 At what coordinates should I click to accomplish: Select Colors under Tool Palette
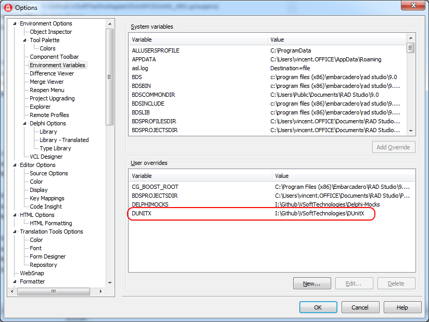47,48
